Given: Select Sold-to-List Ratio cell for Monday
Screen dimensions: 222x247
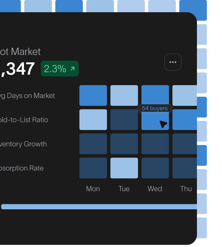Looking at the screenshot, I should tap(93, 120).
